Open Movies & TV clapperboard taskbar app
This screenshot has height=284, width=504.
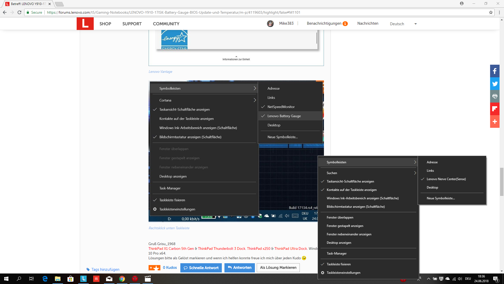[148, 279]
